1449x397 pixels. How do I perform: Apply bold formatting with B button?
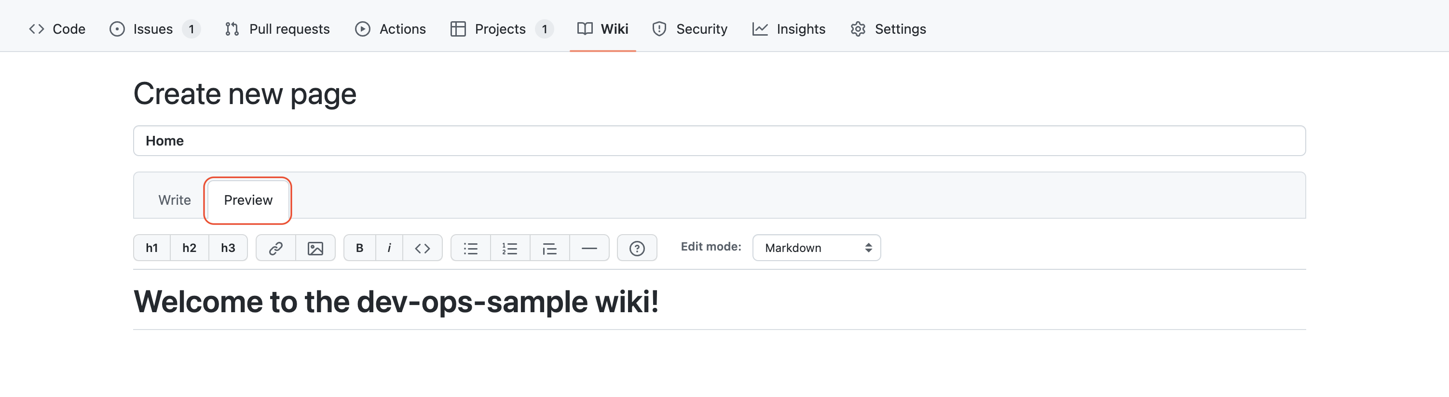(x=359, y=248)
